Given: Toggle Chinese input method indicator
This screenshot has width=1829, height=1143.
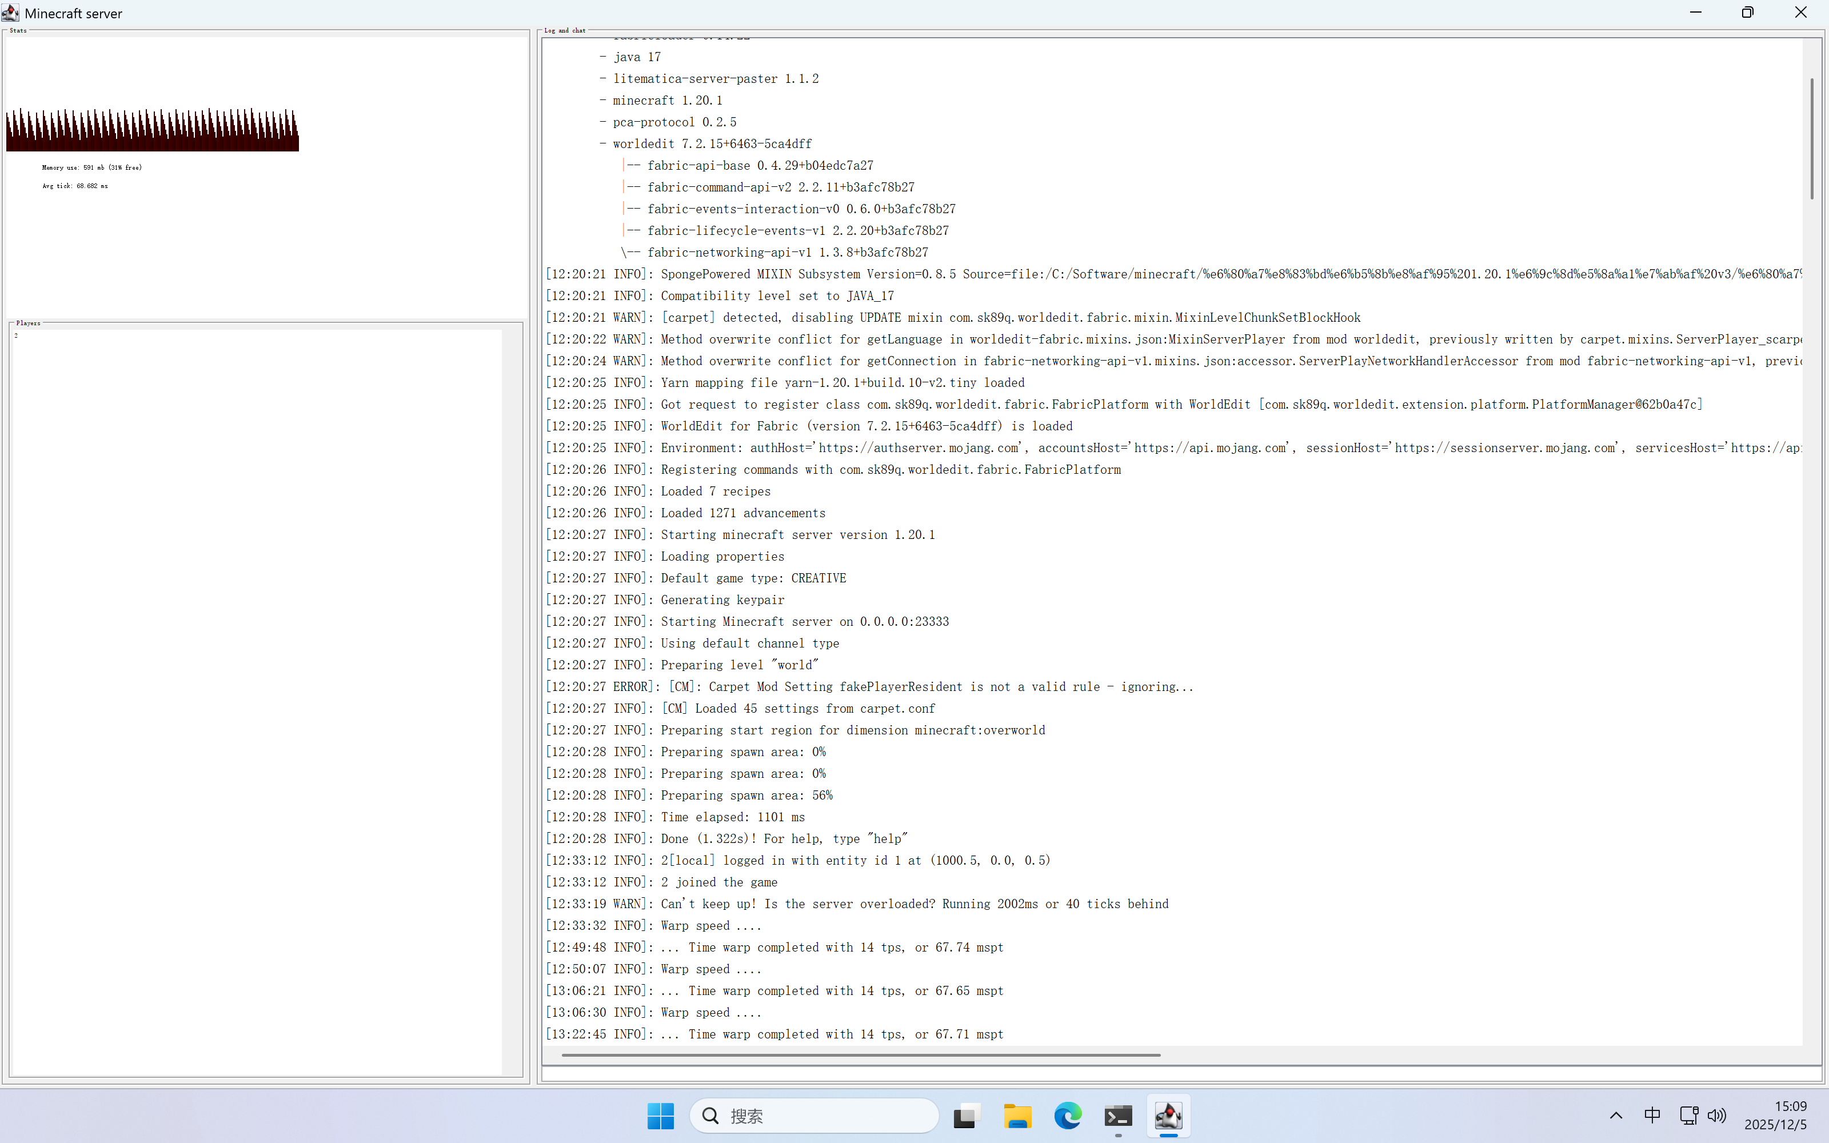Looking at the screenshot, I should (x=1652, y=1116).
